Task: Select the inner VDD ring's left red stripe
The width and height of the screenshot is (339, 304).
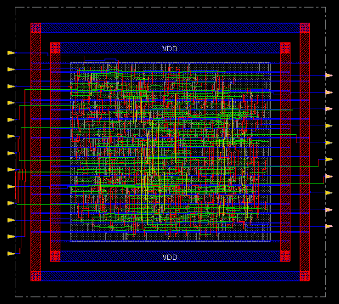Action: (55, 152)
